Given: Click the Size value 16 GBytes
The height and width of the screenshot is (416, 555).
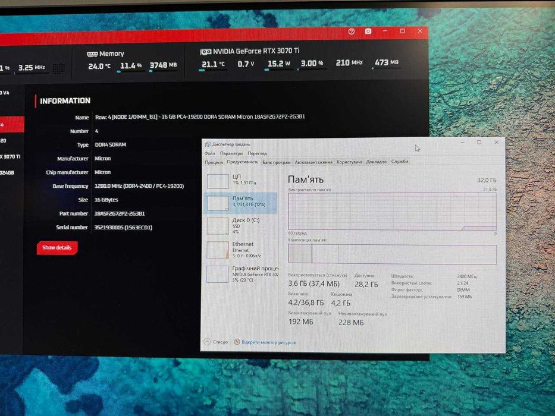Looking at the screenshot, I should [106, 200].
